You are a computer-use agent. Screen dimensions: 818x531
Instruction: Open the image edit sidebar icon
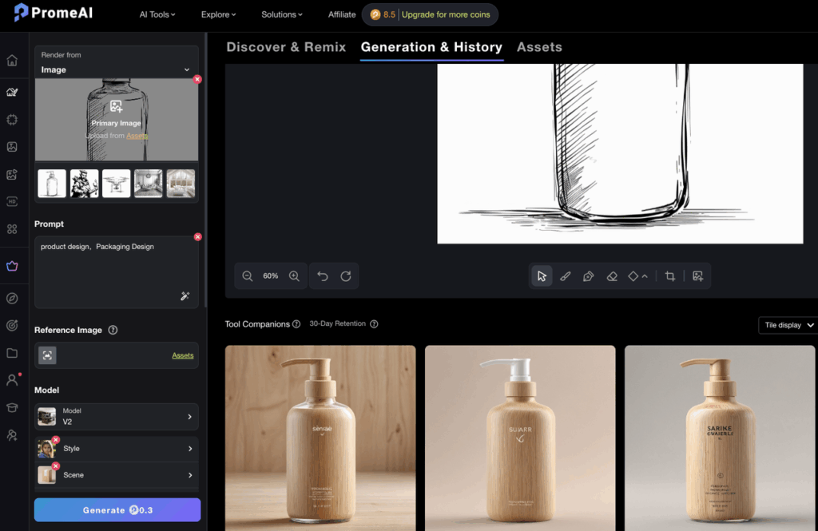(12, 174)
